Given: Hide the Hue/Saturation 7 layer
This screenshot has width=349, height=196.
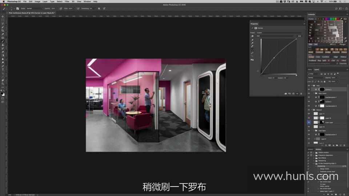Looking at the screenshot, I should (309, 97).
